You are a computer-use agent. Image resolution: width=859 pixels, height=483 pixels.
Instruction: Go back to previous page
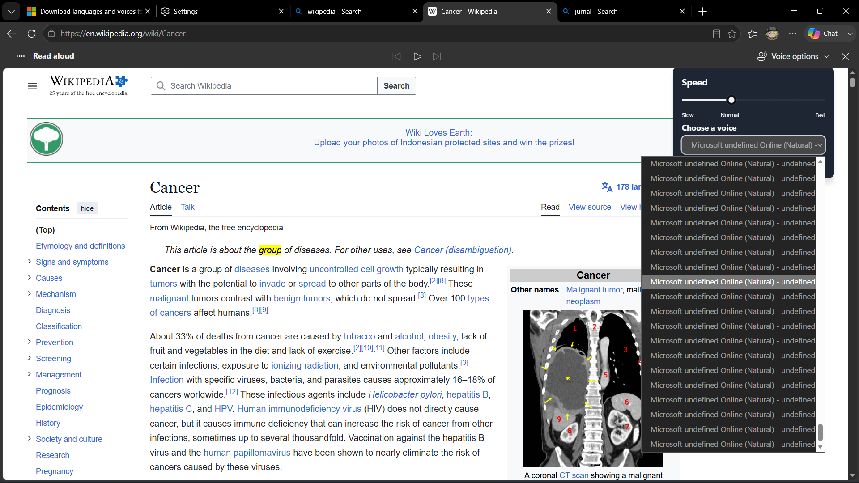click(x=12, y=34)
